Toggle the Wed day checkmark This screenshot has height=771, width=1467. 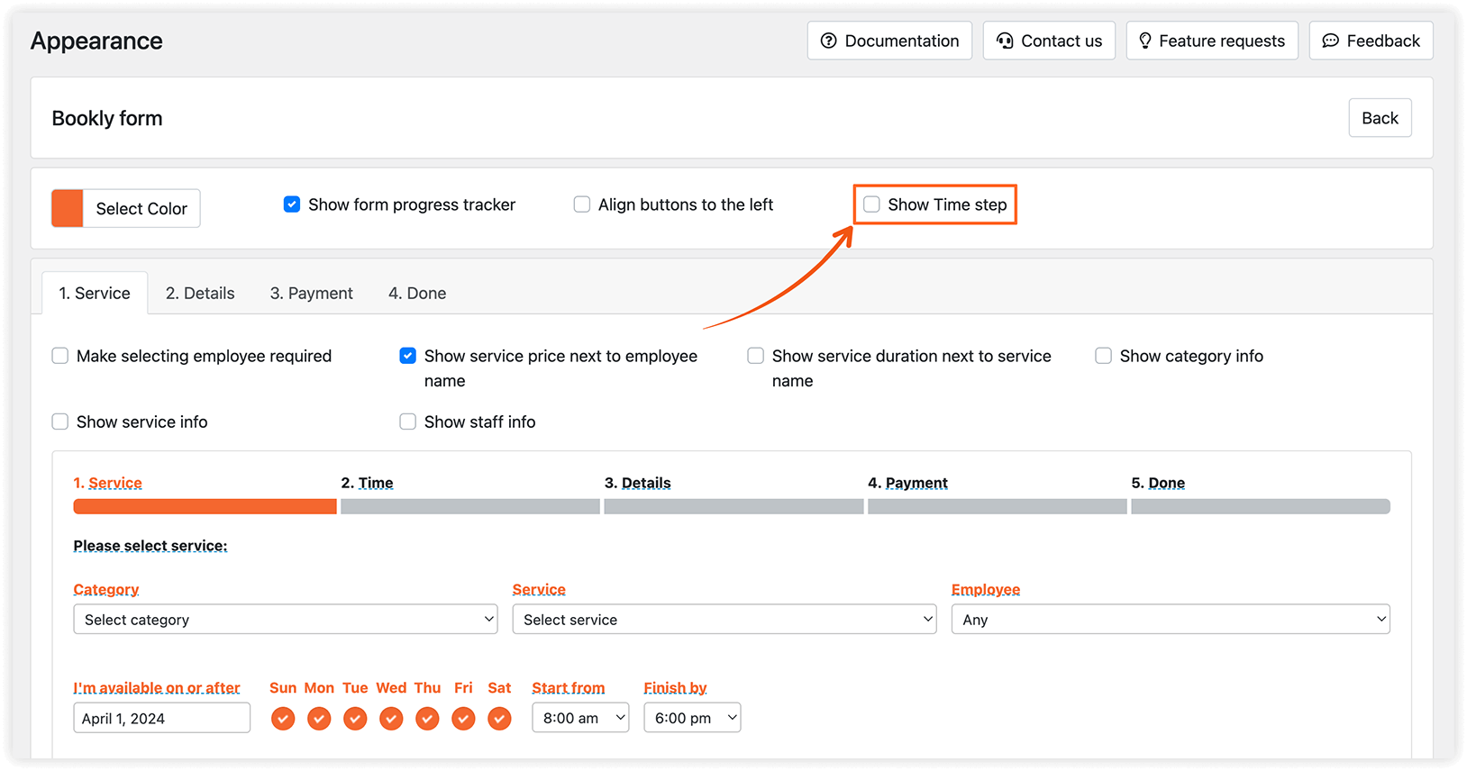pyautogui.click(x=391, y=719)
